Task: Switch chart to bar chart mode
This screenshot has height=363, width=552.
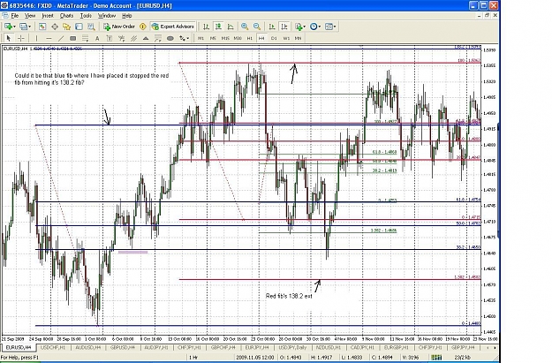Action: click(x=207, y=26)
